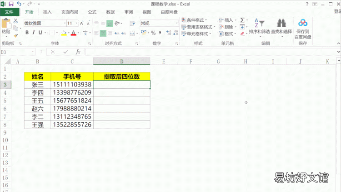Switch to the 数据 ribbon tab
This screenshot has width=341, height=192.
(x=110, y=12)
